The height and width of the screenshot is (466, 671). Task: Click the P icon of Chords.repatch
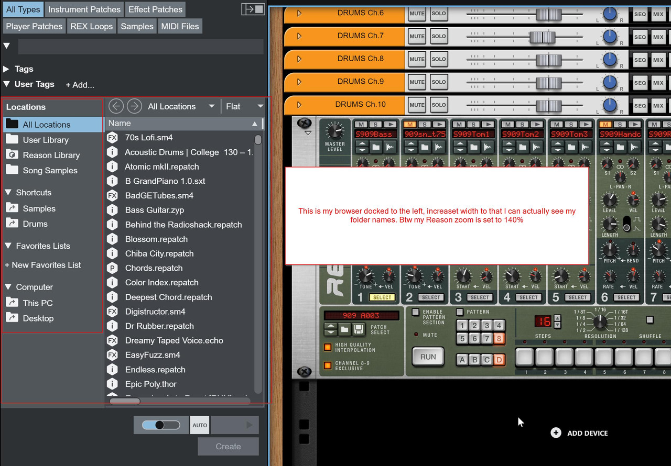click(x=112, y=268)
